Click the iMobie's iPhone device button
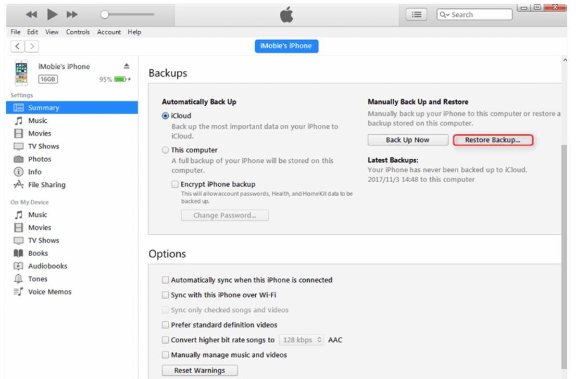 (x=286, y=46)
